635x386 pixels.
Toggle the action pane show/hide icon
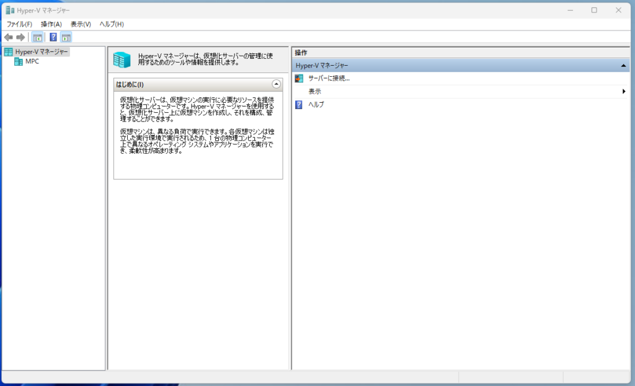tap(66, 37)
